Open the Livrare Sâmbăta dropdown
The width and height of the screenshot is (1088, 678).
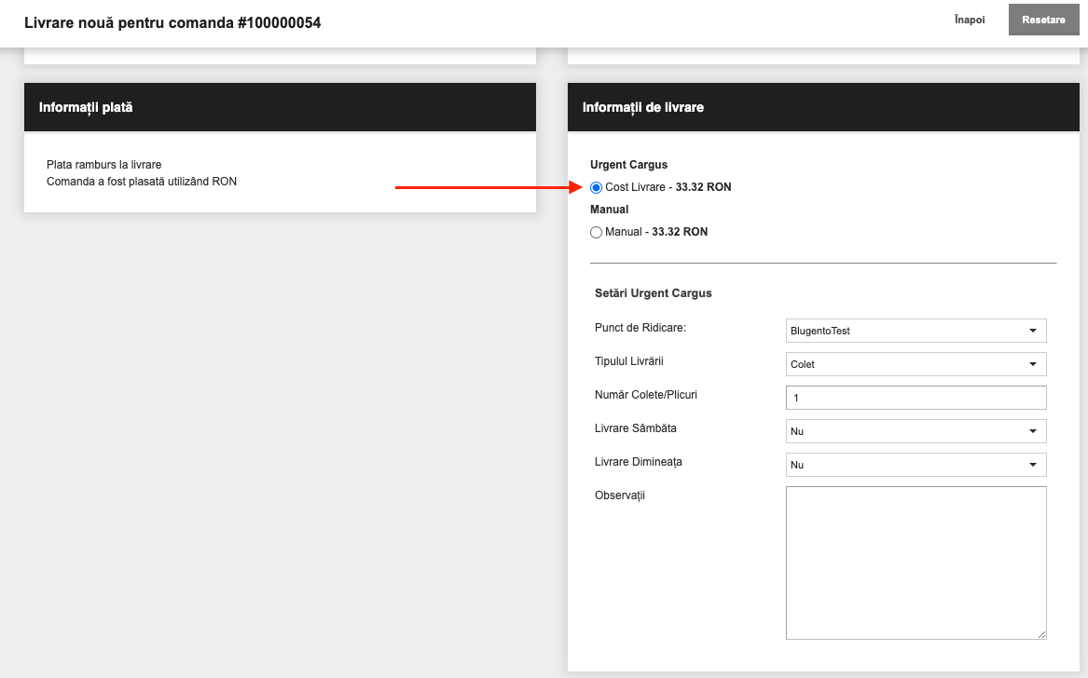point(916,431)
